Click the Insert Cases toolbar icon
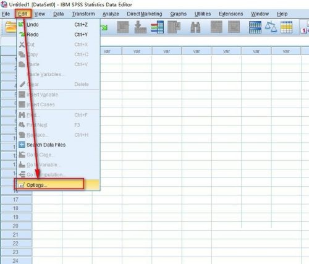The image size is (309, 264). [x=216, y=27]
